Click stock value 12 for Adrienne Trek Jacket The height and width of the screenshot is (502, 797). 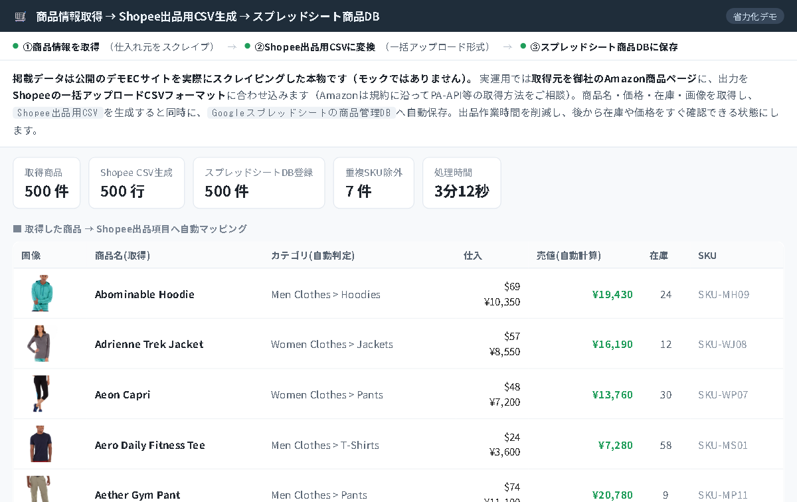[x=665, y=344]
